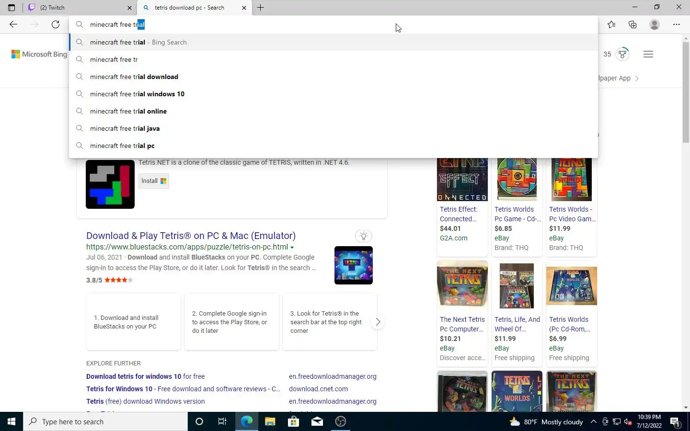
Task: Open OBS Studio from the taskbar
Action: (x=341, y=421)
